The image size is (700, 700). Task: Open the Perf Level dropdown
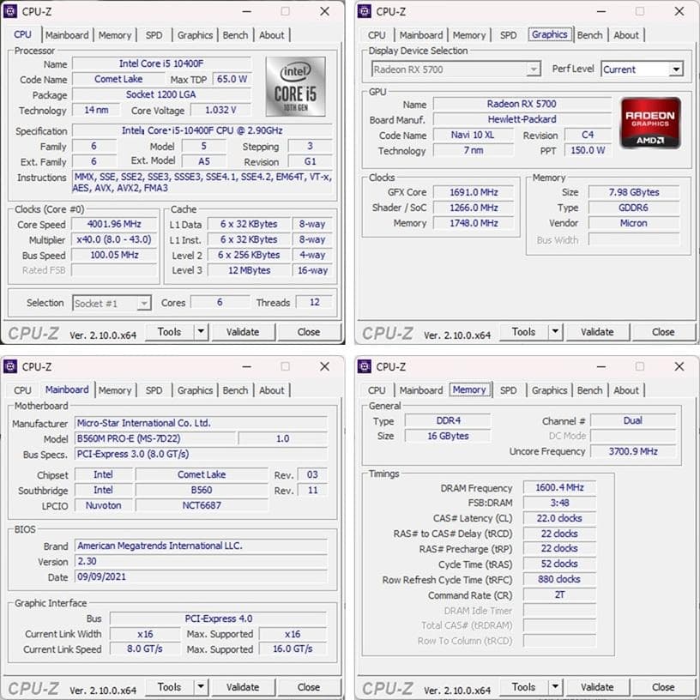coord(675,69)
